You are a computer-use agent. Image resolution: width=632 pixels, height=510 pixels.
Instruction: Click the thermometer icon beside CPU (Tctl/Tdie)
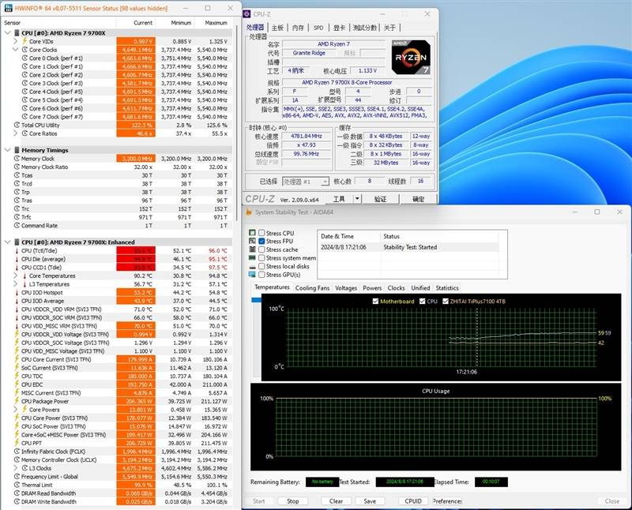click(16, 250)
